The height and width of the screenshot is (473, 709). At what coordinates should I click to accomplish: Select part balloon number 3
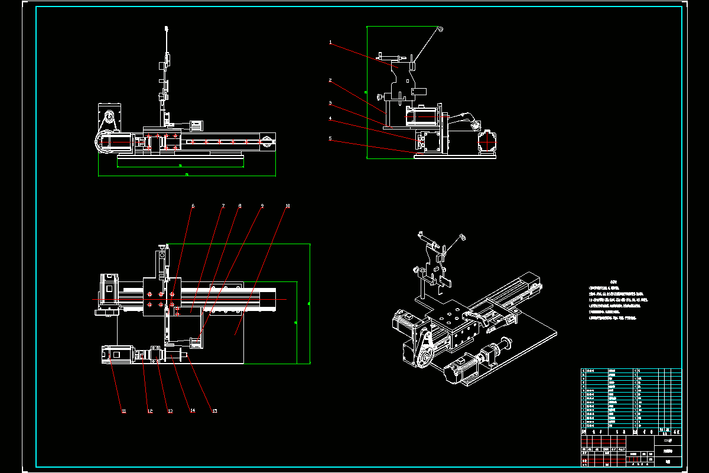coord(330,103)
